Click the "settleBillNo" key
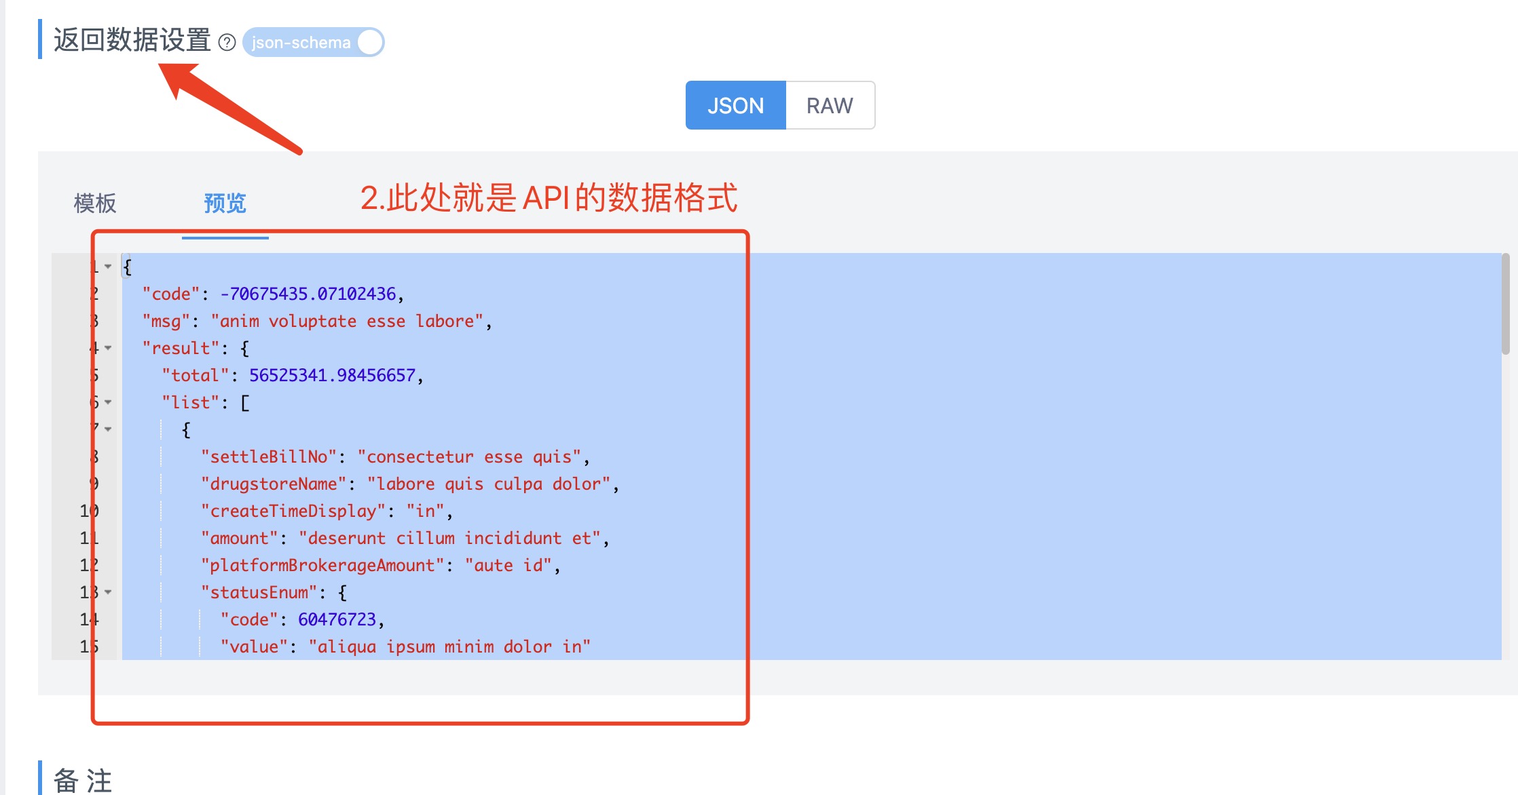 tap(269, 457)
